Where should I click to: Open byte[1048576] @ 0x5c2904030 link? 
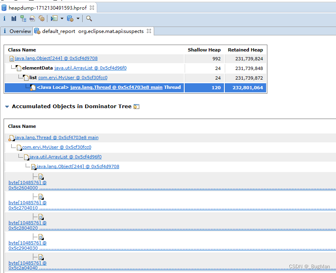27,246
